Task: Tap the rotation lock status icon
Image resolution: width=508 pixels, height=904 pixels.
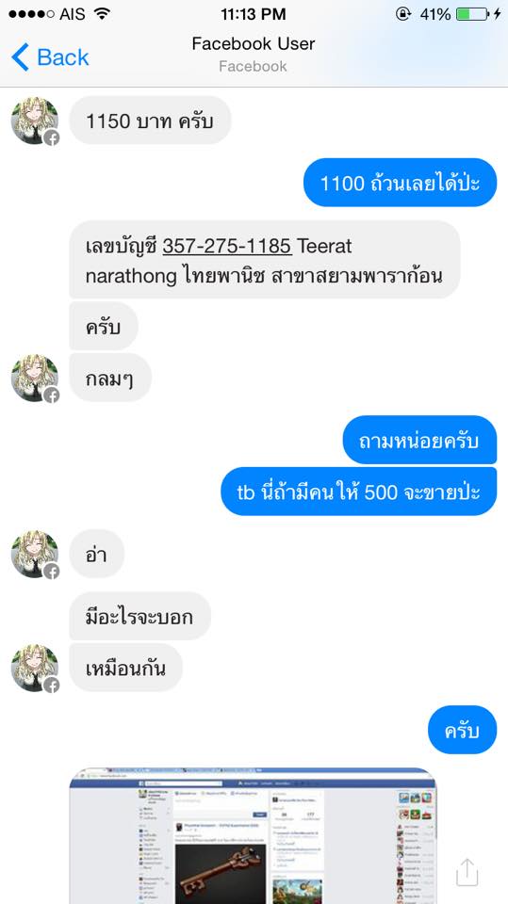Action: click(403, 14)
